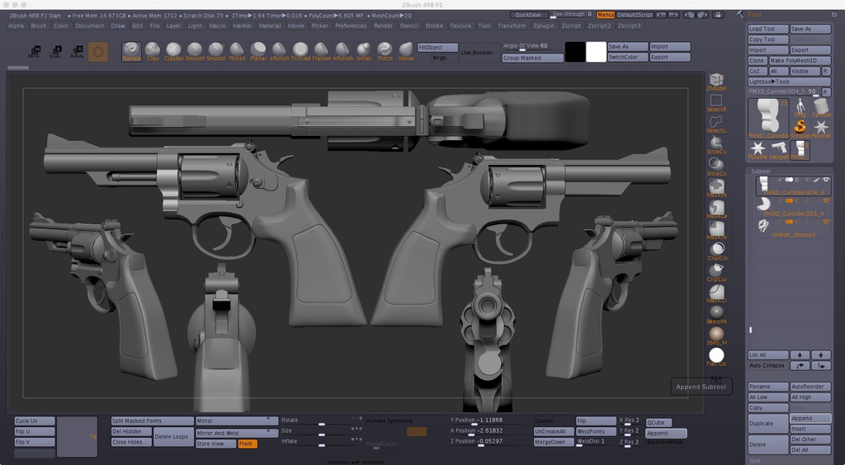
Task: Move subtool selection up with arrow
Action: pyautogui.click(x=800, y=355)
